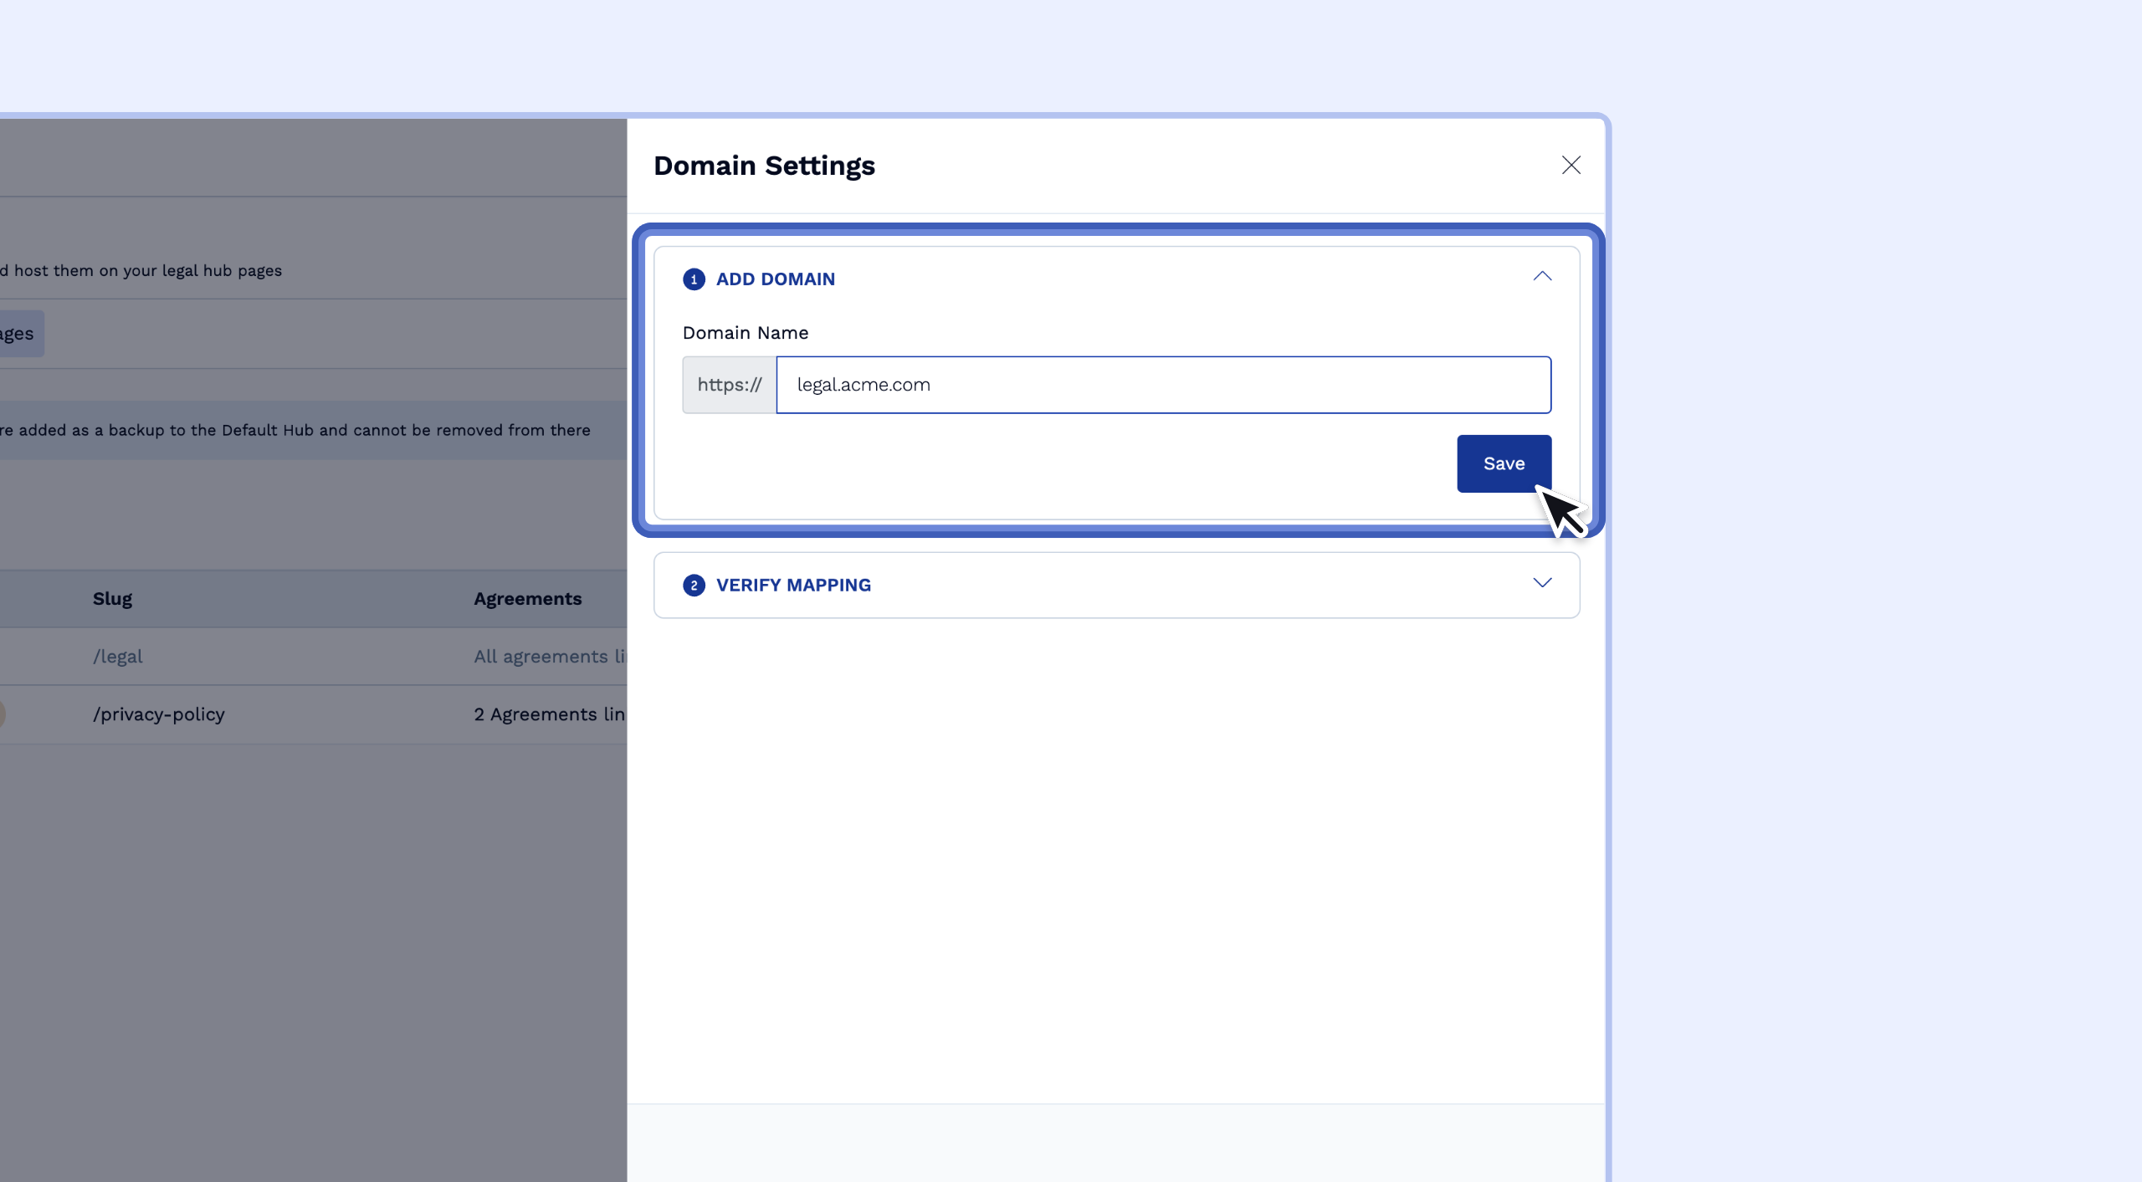
Task: Click the step 1 number badge
Action: (694, 279)
